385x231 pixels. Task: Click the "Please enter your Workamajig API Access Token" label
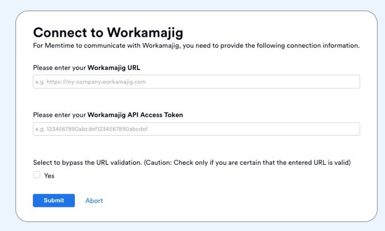(x=108, y=115)
